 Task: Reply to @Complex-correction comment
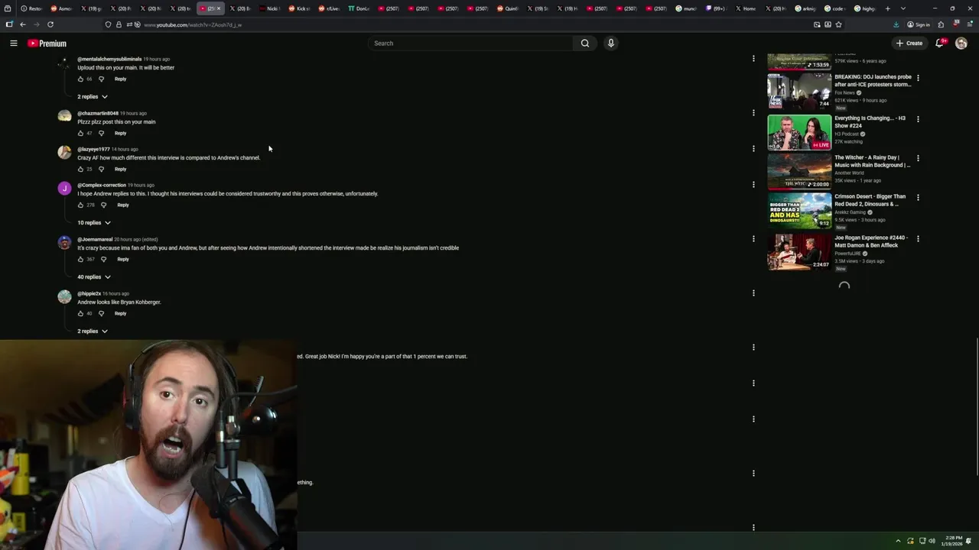tap(122, 205)
